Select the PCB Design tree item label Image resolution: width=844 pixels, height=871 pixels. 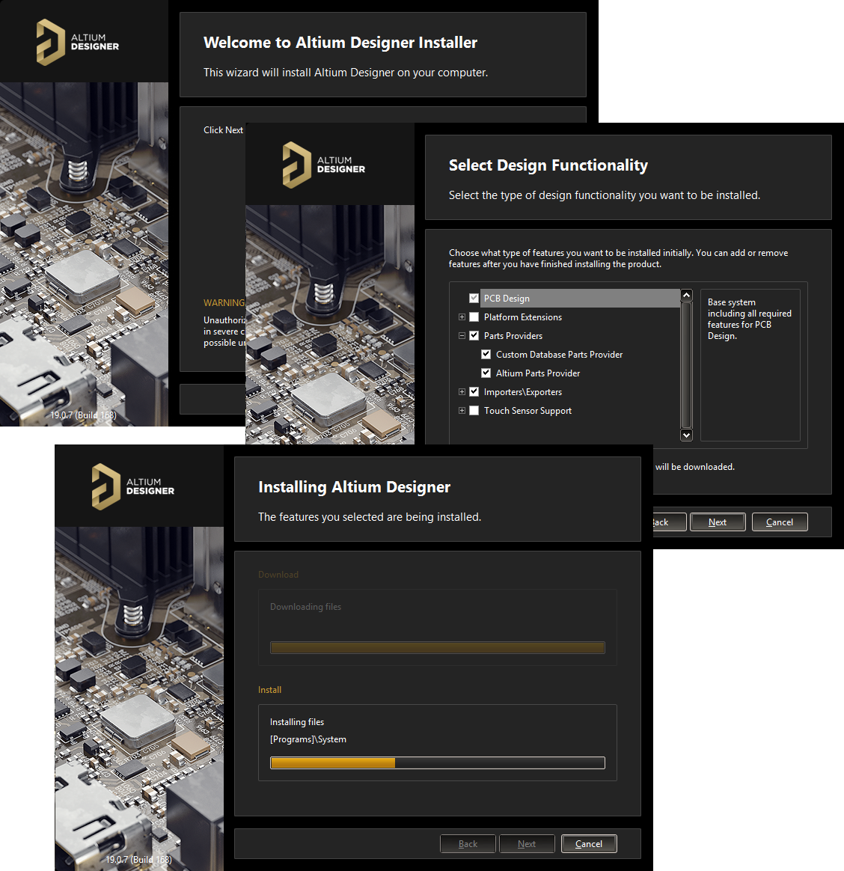click(x=507, y=299)
